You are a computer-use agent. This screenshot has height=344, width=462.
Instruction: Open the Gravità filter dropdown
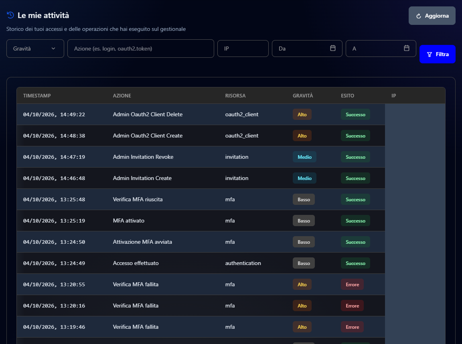pos(35,49)
